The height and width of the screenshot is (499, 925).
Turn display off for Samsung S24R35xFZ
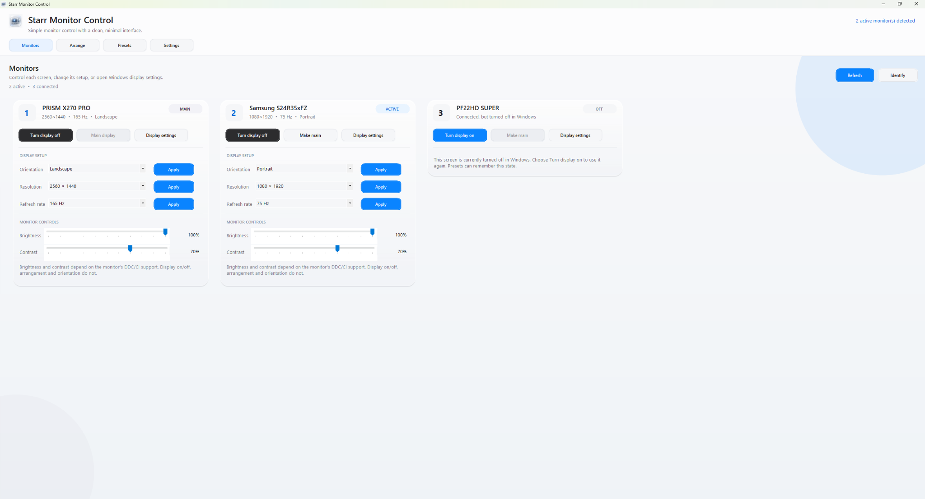point(252,135)
